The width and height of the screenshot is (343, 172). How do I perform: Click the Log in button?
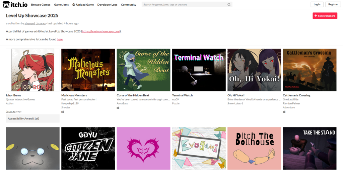[x=317, y=4]
